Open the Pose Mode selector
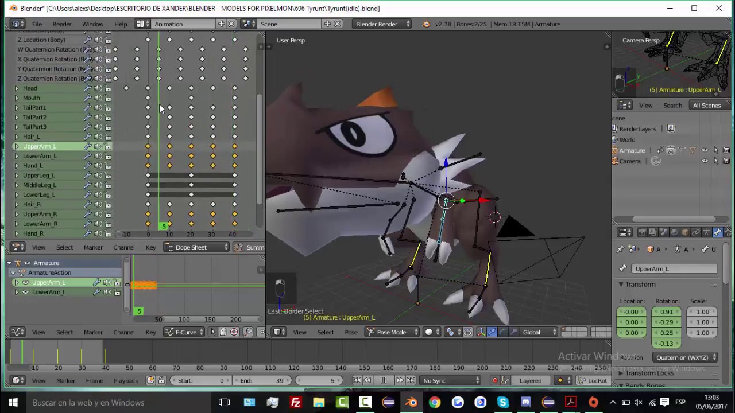The image size is (735, 413). [x=392, y=332]
